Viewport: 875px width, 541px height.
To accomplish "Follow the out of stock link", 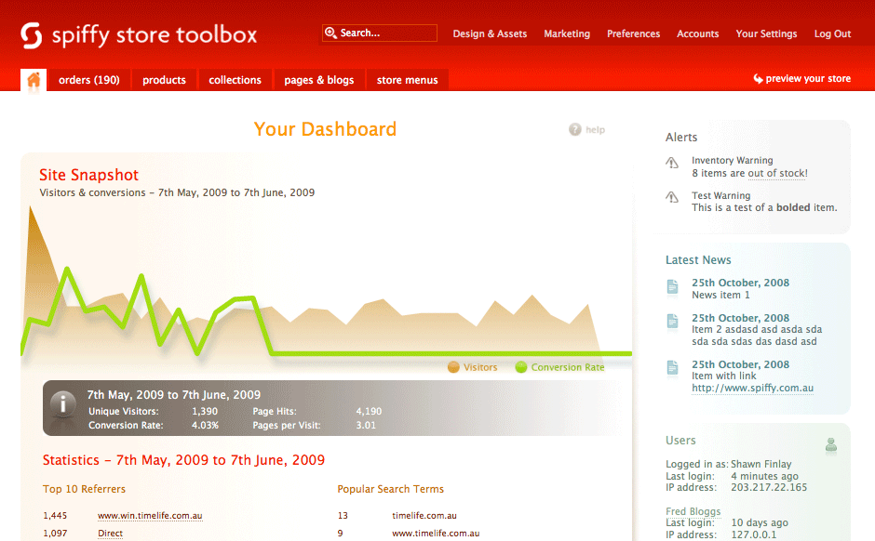I will (777, 173).
